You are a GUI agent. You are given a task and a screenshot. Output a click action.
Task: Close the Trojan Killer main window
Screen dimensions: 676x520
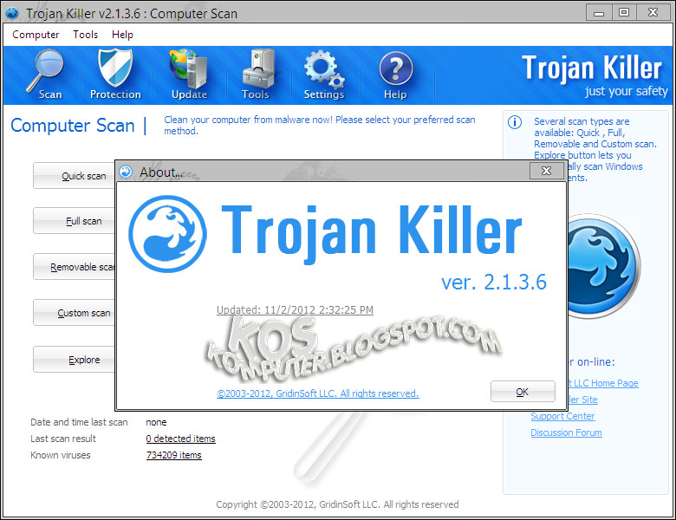pyautogui.click(x=653, y=12)
